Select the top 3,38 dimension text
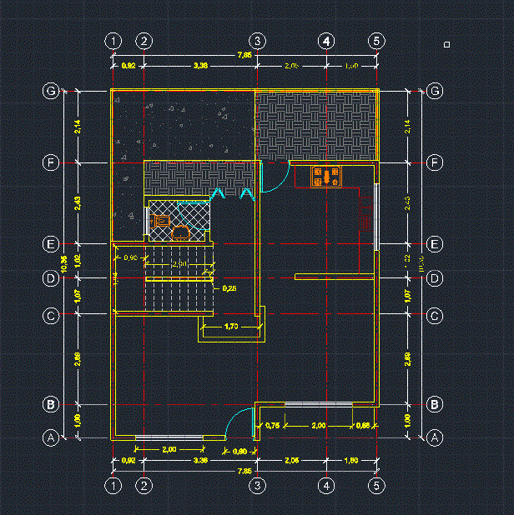The width and height of the screenshot is (514, 515). coord(200,66)
